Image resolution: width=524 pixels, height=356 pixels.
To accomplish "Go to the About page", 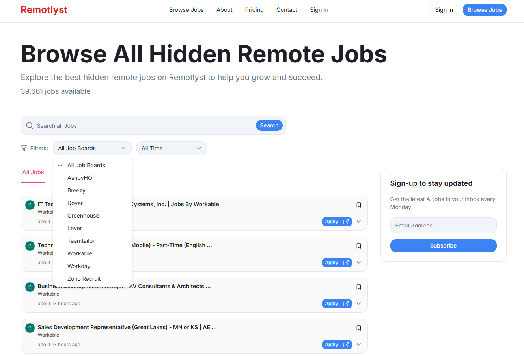I will click(224, 10).
